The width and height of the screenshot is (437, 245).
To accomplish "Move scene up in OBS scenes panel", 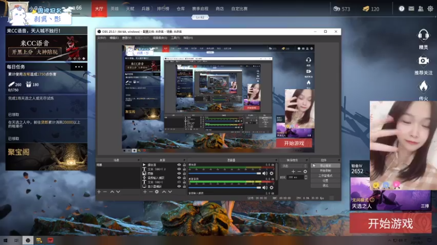I will [112, 192].
